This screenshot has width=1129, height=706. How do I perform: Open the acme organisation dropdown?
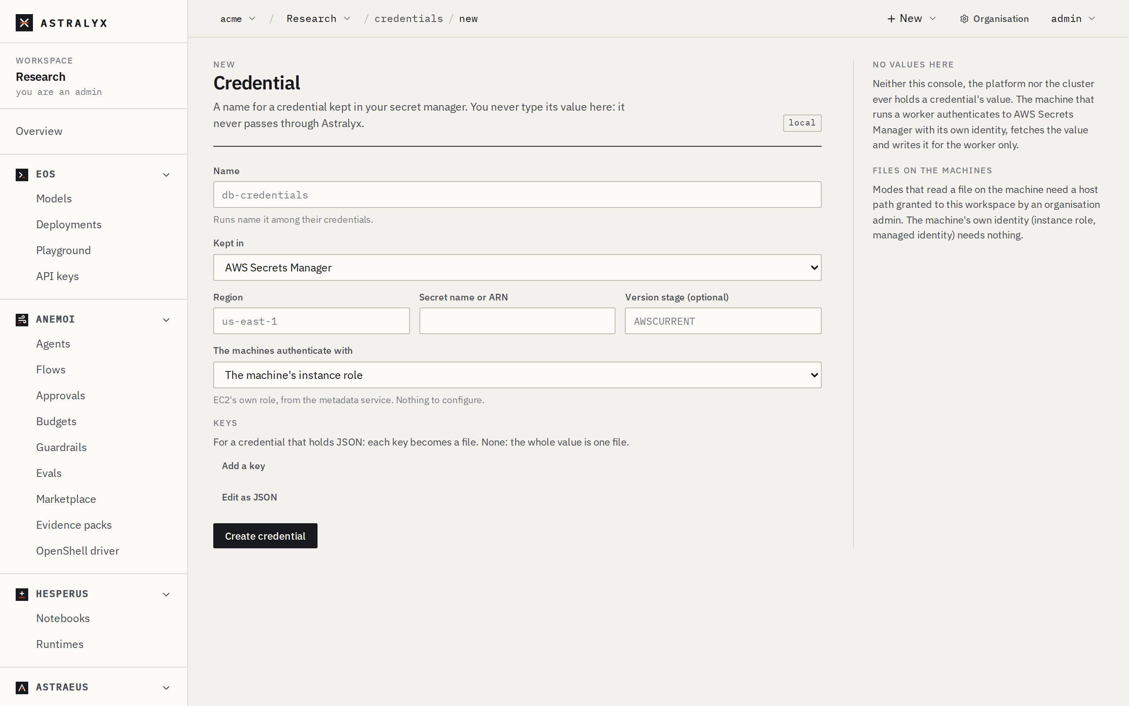coord(238,19)
